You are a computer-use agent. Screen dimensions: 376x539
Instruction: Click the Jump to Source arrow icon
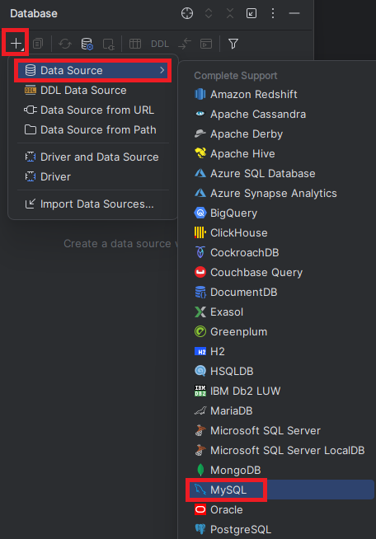click(185, 44)
